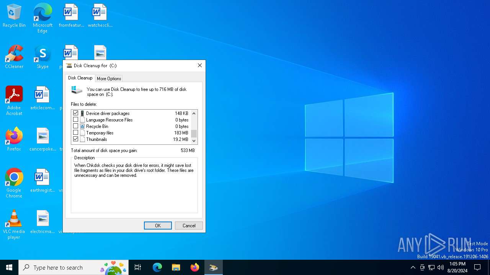Screen dimensions: 490x275
Task: Select the earthregist... Word document
Action: [42, 181]
